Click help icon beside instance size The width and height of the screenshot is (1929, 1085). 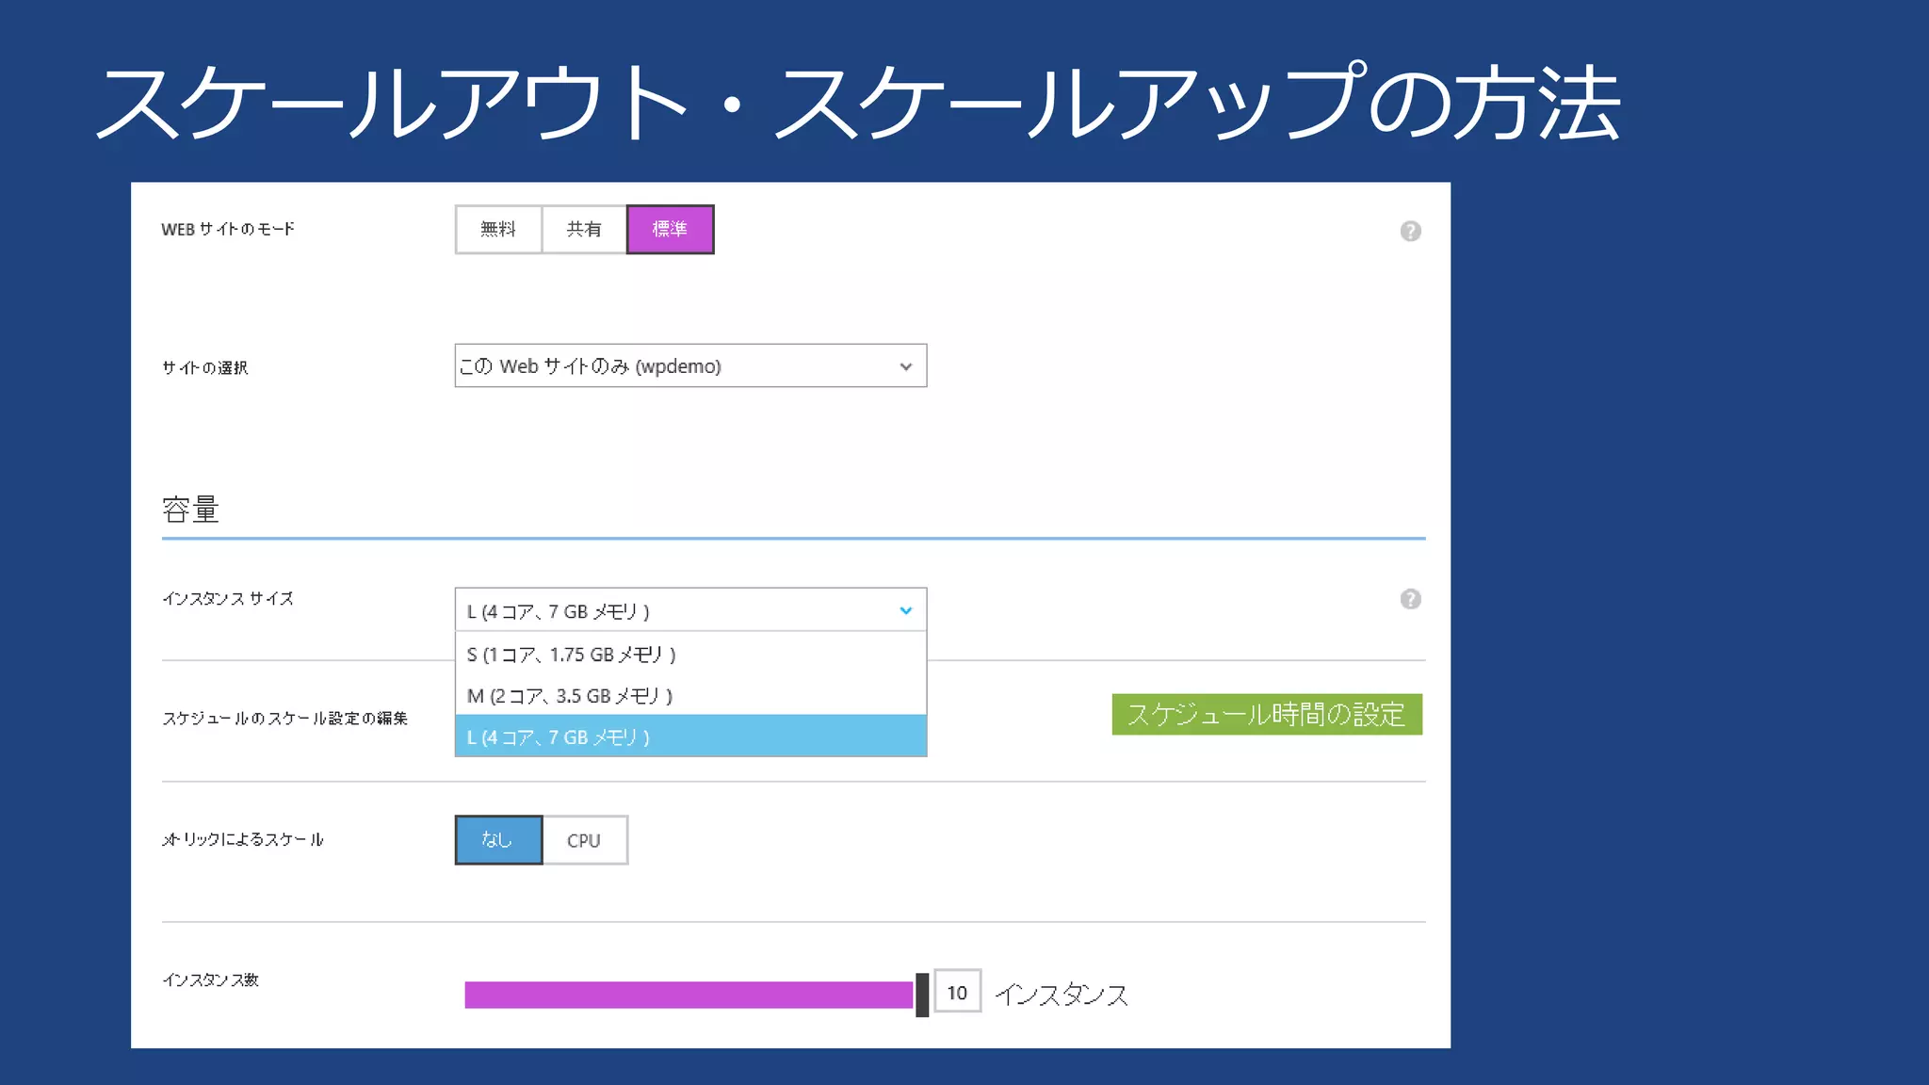[x=1409, y=599]
